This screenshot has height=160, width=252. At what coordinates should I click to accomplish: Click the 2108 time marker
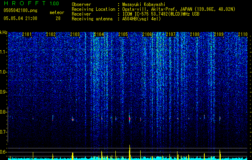pos(195,34)
